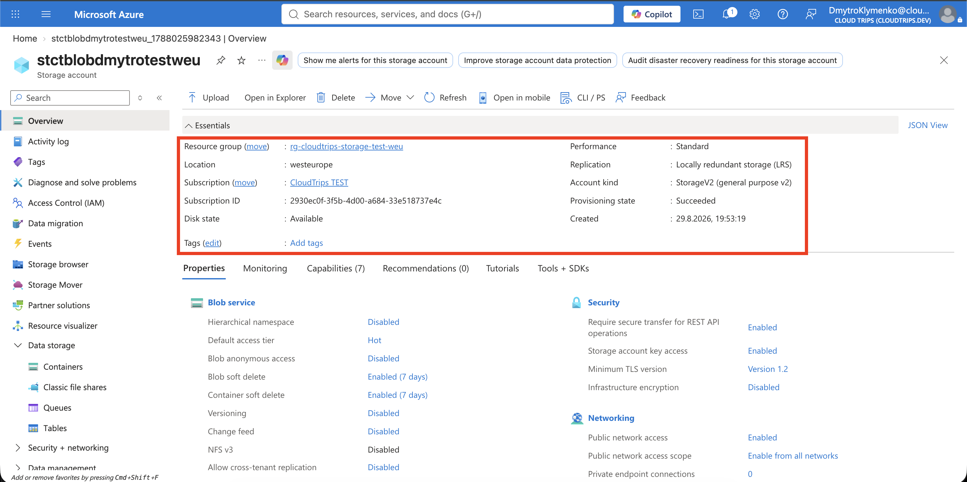967x482 pixels.
Task: Collapse the left navigation menu
Action: point(159,98)
